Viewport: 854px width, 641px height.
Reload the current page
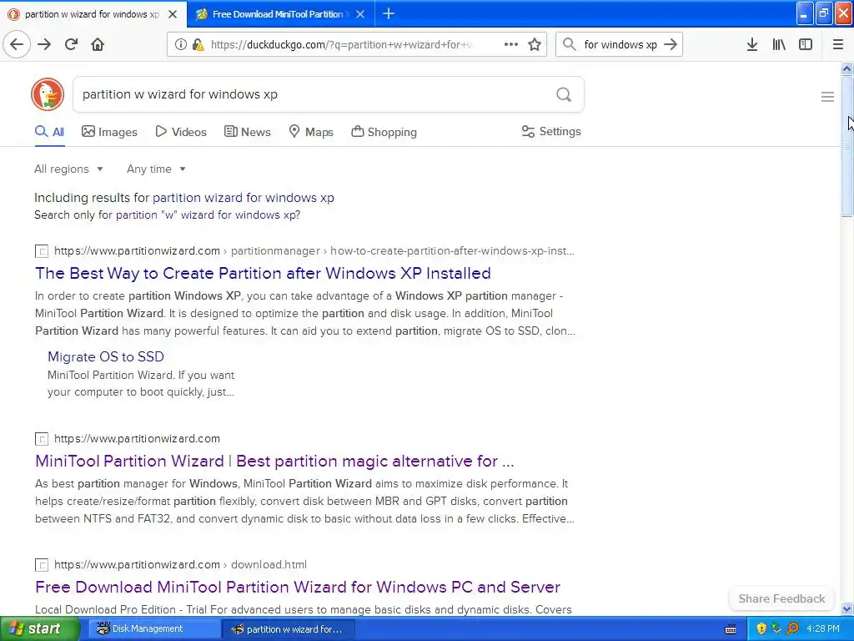pyautogui.click(x=71, y=44)
